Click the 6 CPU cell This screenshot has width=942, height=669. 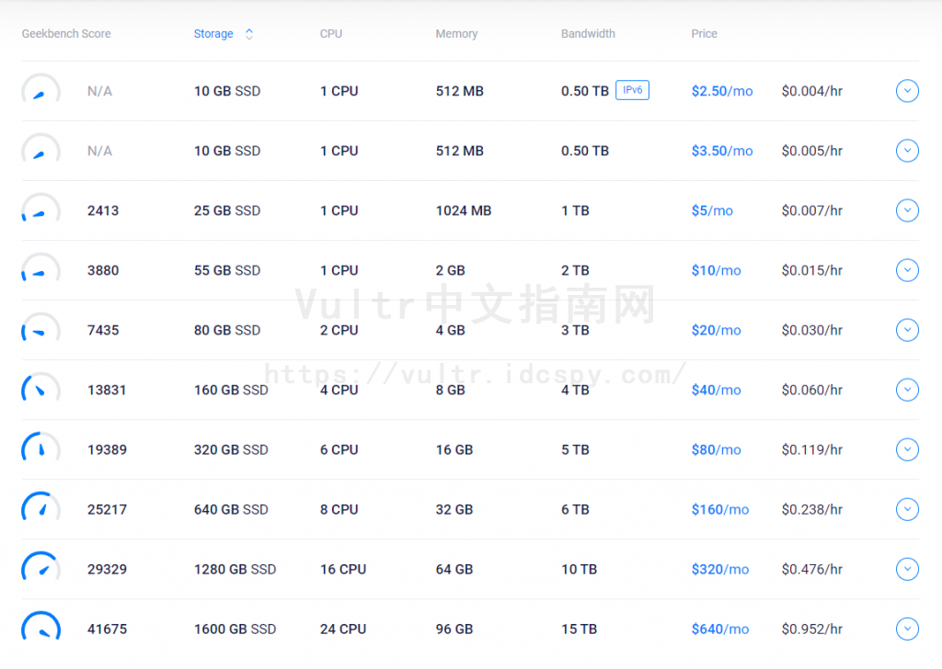click(339, 449)
